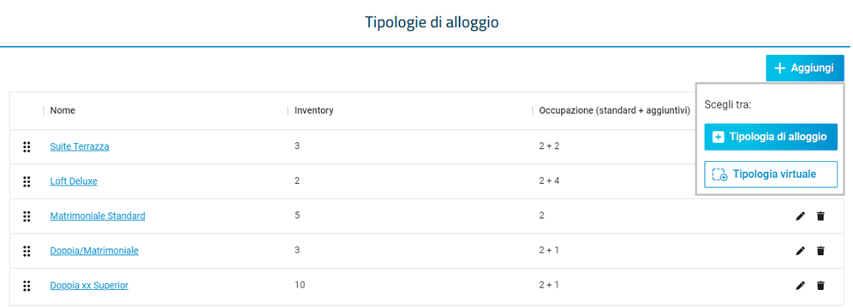853x308 pixels.
Task: Click the Inventory column header
Action: point(314,111)
